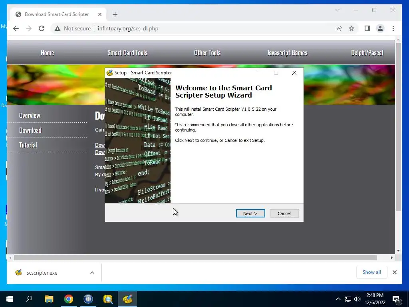Click the scroll-right arrow of horizontal scrollbar
The width and height of the screenshot is (409, 307).
click(x=391, y=258)
